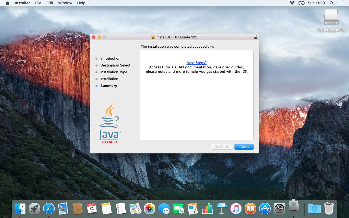Toggle the lock in the installer title bar
Image resolution: width=349 pixels, height=218 pixels.
pyautogui.click(x=255, y=37)
